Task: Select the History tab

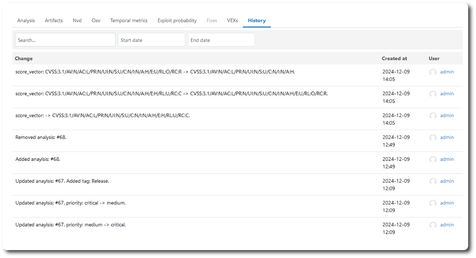Action: click(257, 21)
